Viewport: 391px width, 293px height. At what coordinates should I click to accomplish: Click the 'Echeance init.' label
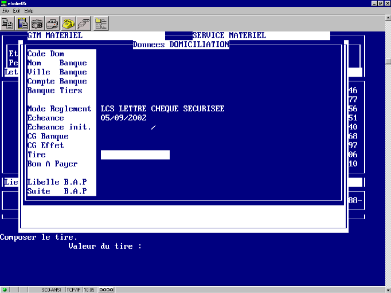(60, 127)
